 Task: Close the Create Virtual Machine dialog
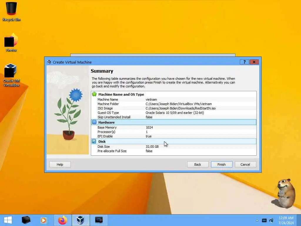254,62
